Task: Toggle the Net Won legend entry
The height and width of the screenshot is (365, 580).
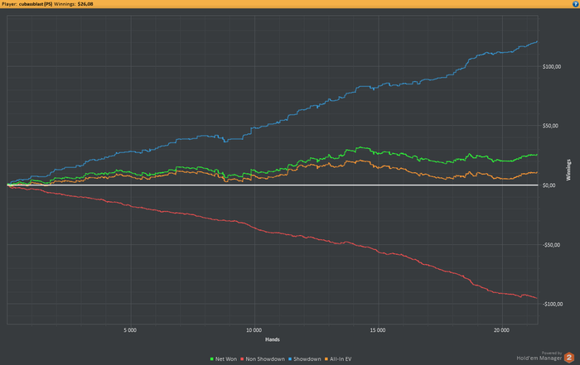Action: [224, 358]
